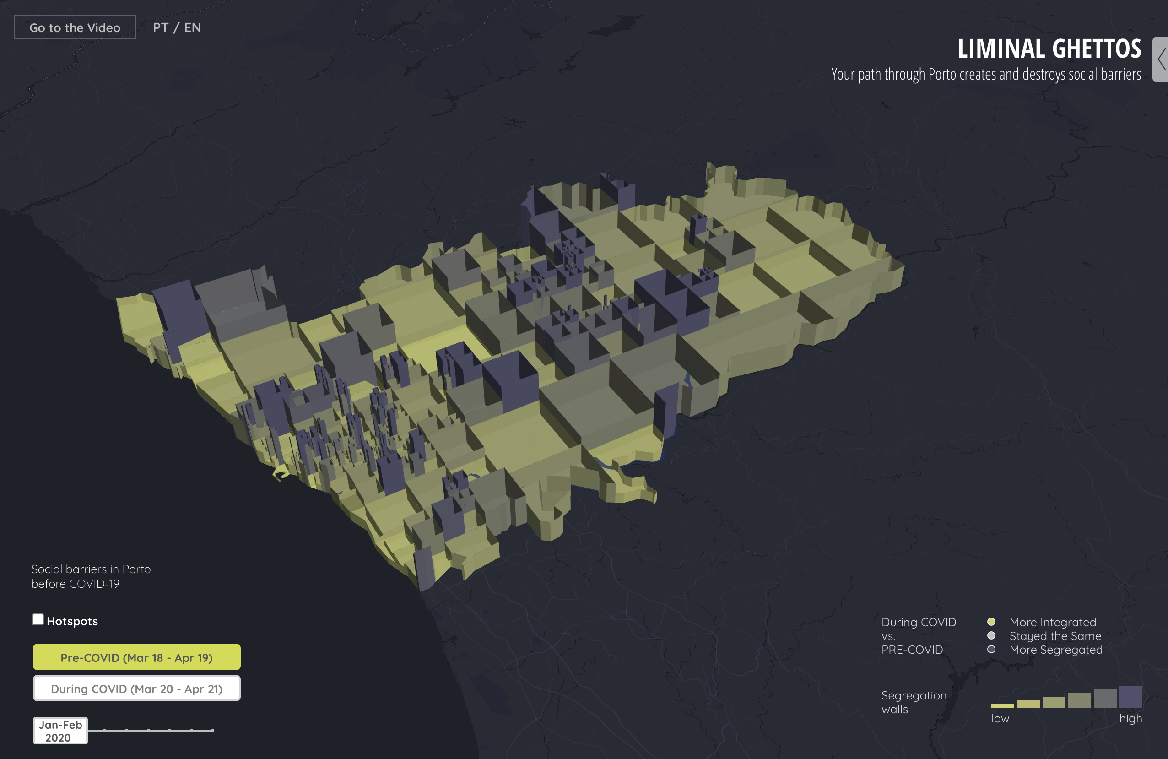Click the 'More Integrated' legend text
Viewport: 1168px width, 759px height.
point(1053,622)
